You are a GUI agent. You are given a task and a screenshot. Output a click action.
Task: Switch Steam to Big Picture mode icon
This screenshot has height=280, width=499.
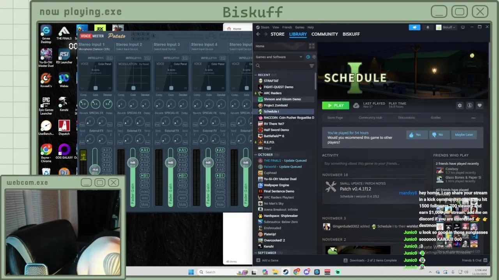[463, 27]
